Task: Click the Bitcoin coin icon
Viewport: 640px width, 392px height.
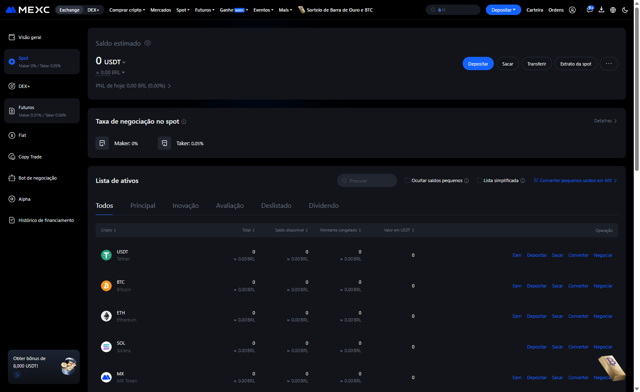Action: point(106,286)
